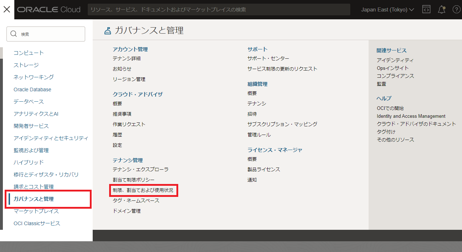Open 制限、割当ておよび使用状況 link
Screen dimensions: 462x252
tap(143, 190)
